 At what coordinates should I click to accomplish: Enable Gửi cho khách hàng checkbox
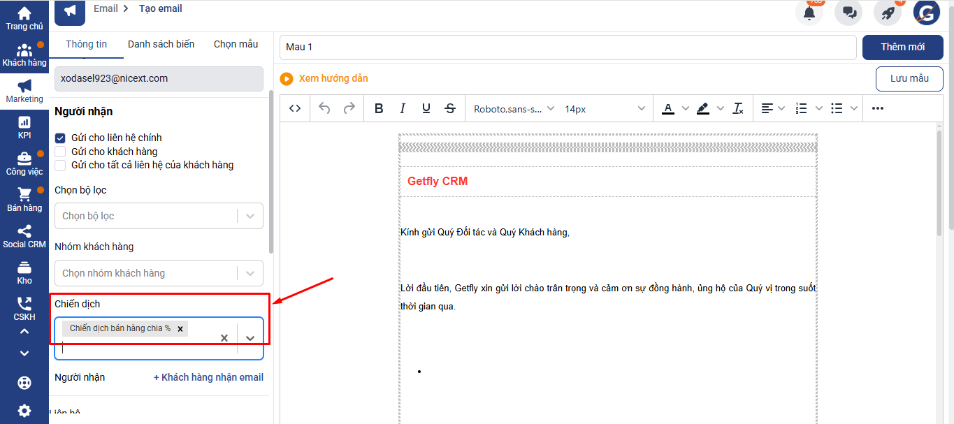(x=60, y=152)
